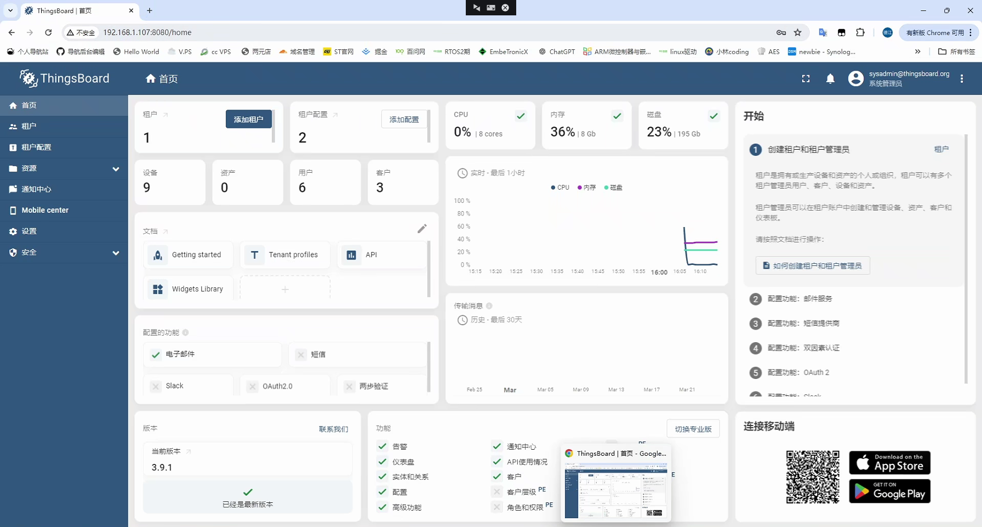Image resolution: width=982 pixels, height=527 pixels.
Task: Open Chrome extensions puzzle icon
Action: coord(860,32)
